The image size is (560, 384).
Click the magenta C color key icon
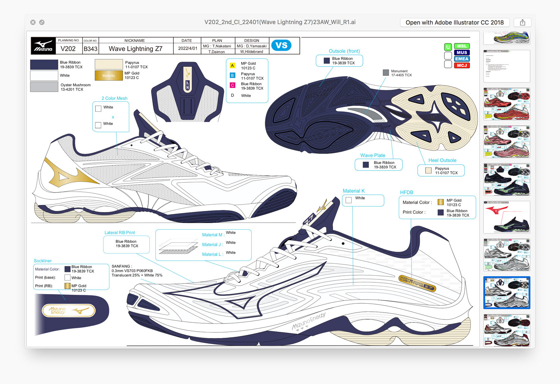[x=232, y=86]
